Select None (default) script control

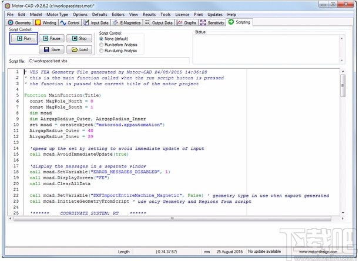(113, 39)
